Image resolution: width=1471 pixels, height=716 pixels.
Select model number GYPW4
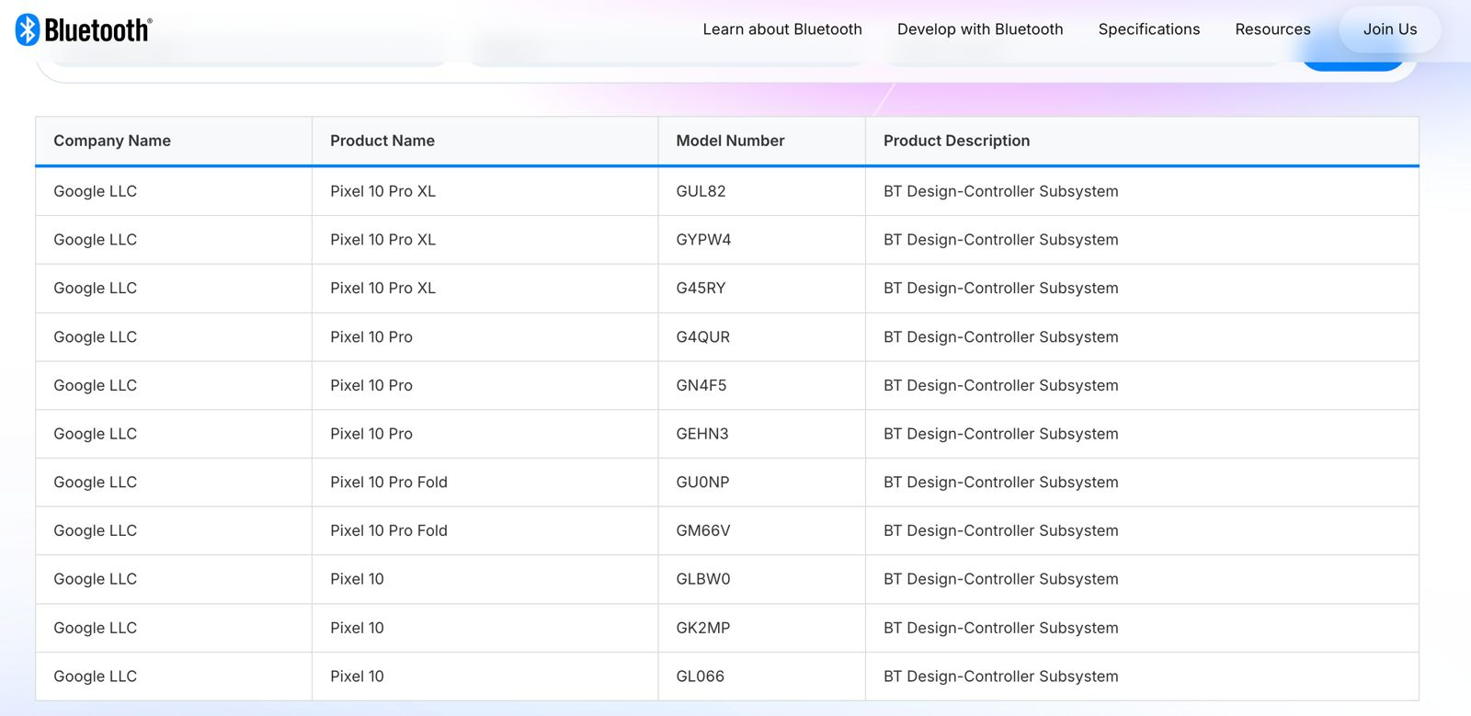tap(703, 240)
